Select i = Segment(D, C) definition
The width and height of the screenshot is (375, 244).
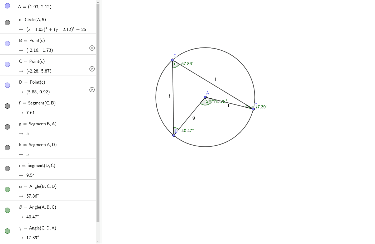[x=37, y=166]
